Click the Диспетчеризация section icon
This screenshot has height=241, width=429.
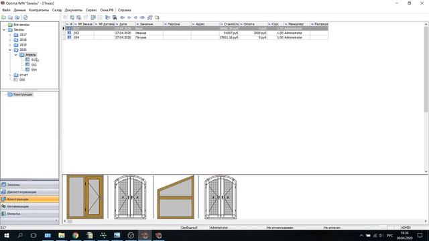tap(3, 192)
